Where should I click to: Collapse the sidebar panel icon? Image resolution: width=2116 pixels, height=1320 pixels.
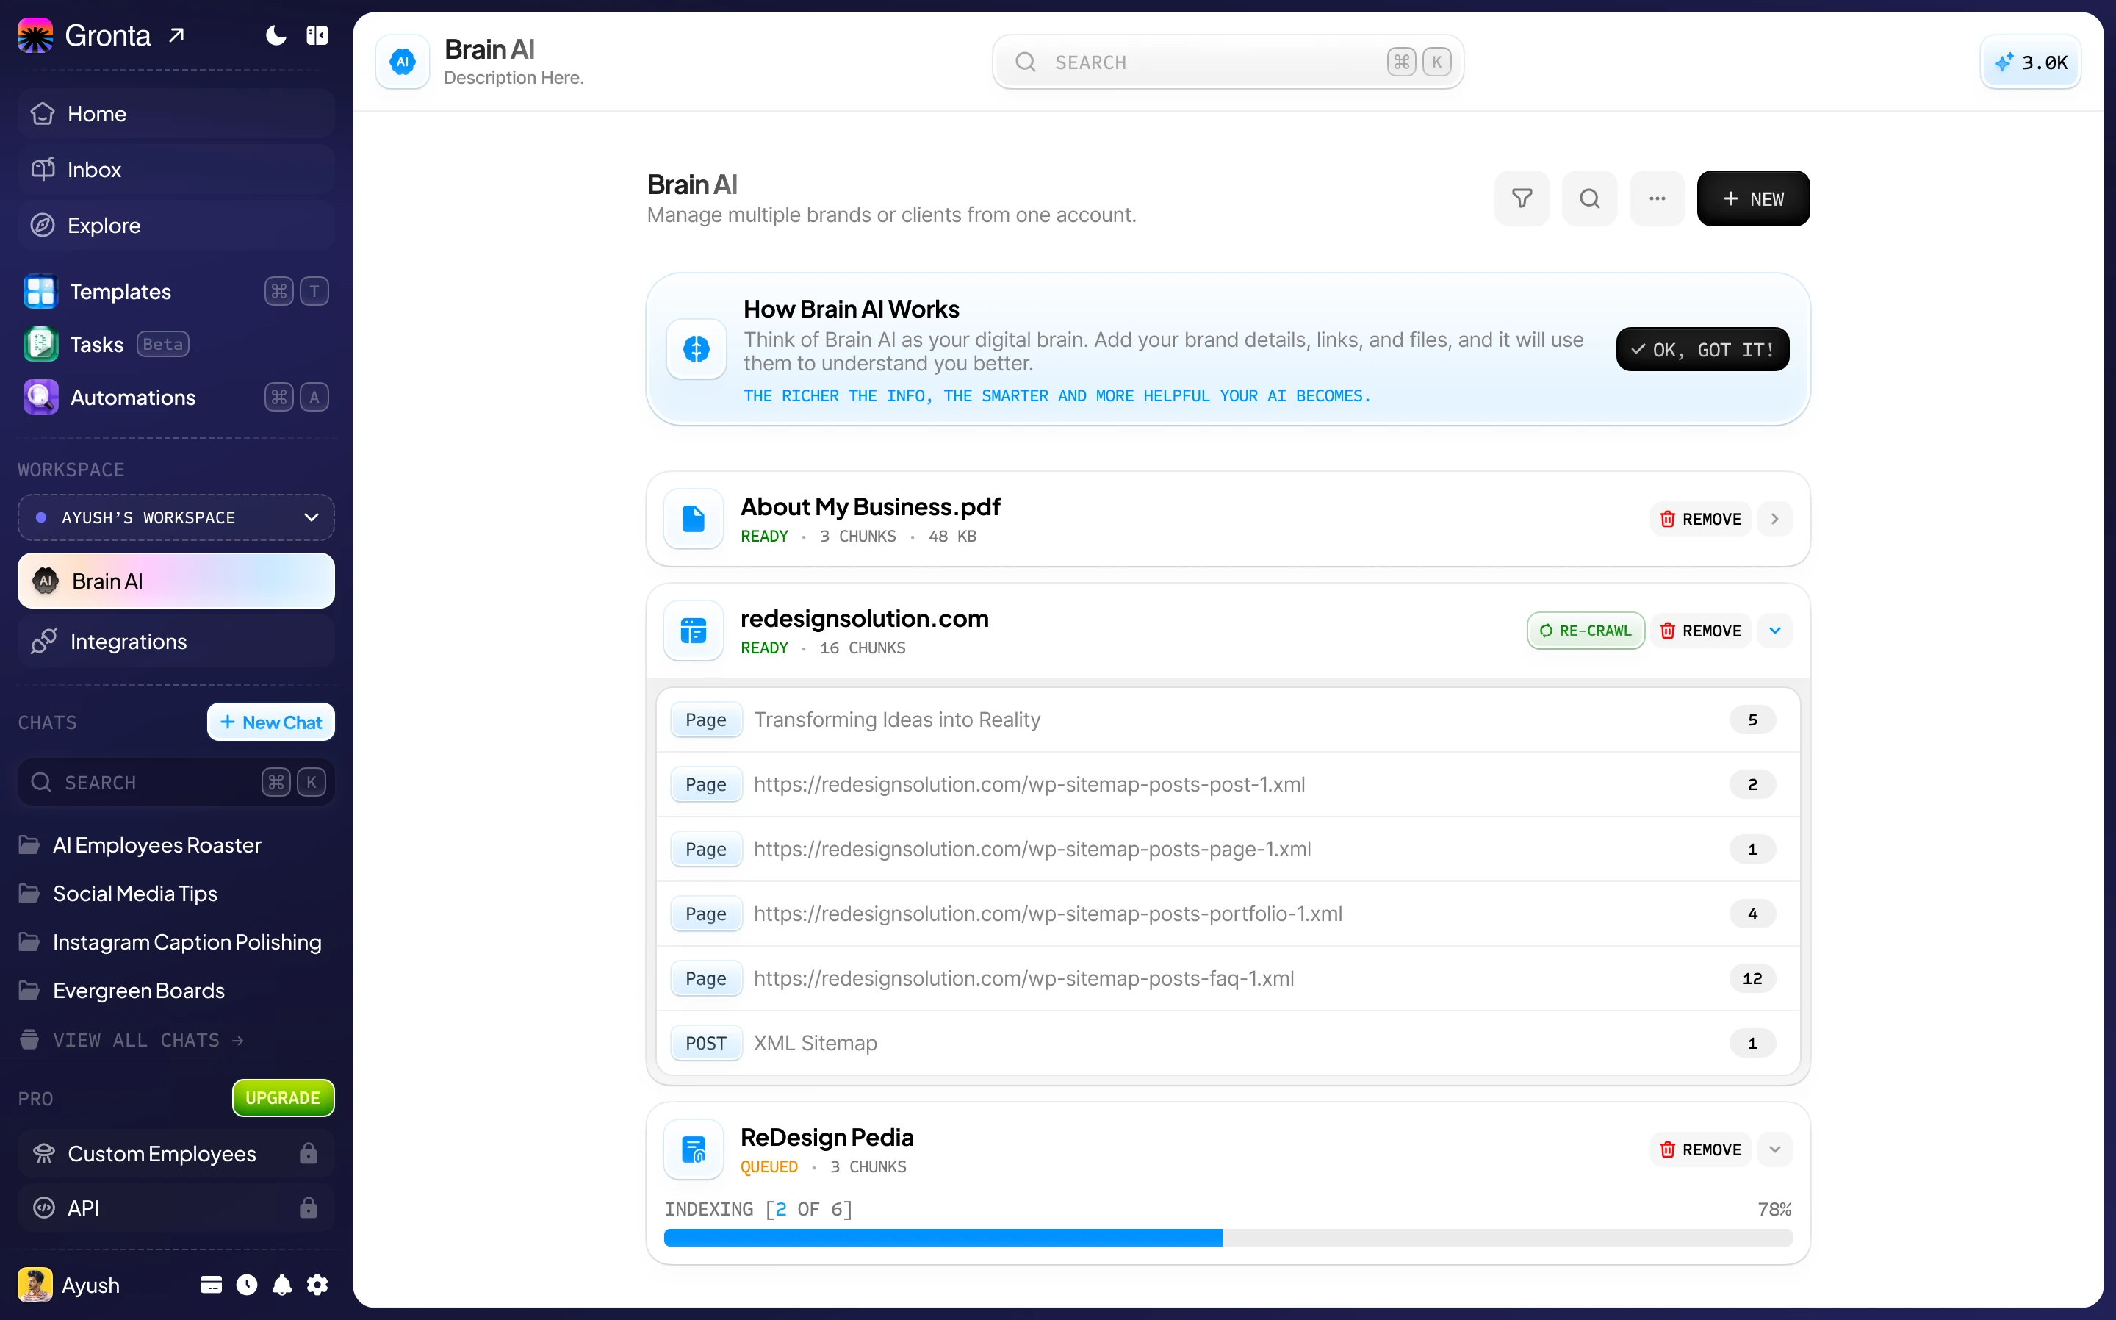click(317, 36)
